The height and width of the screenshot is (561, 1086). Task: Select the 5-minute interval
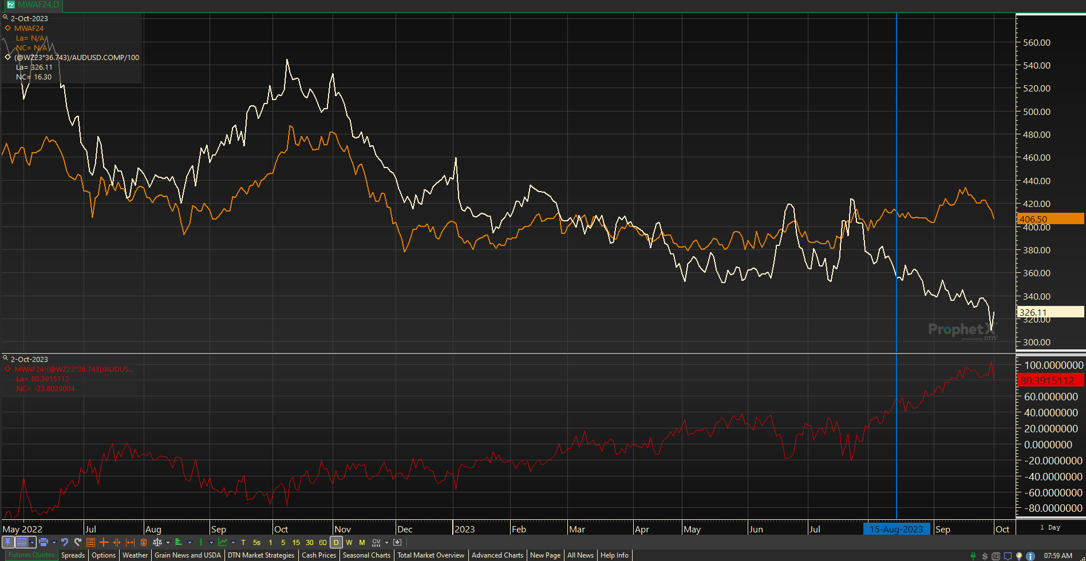283,542
